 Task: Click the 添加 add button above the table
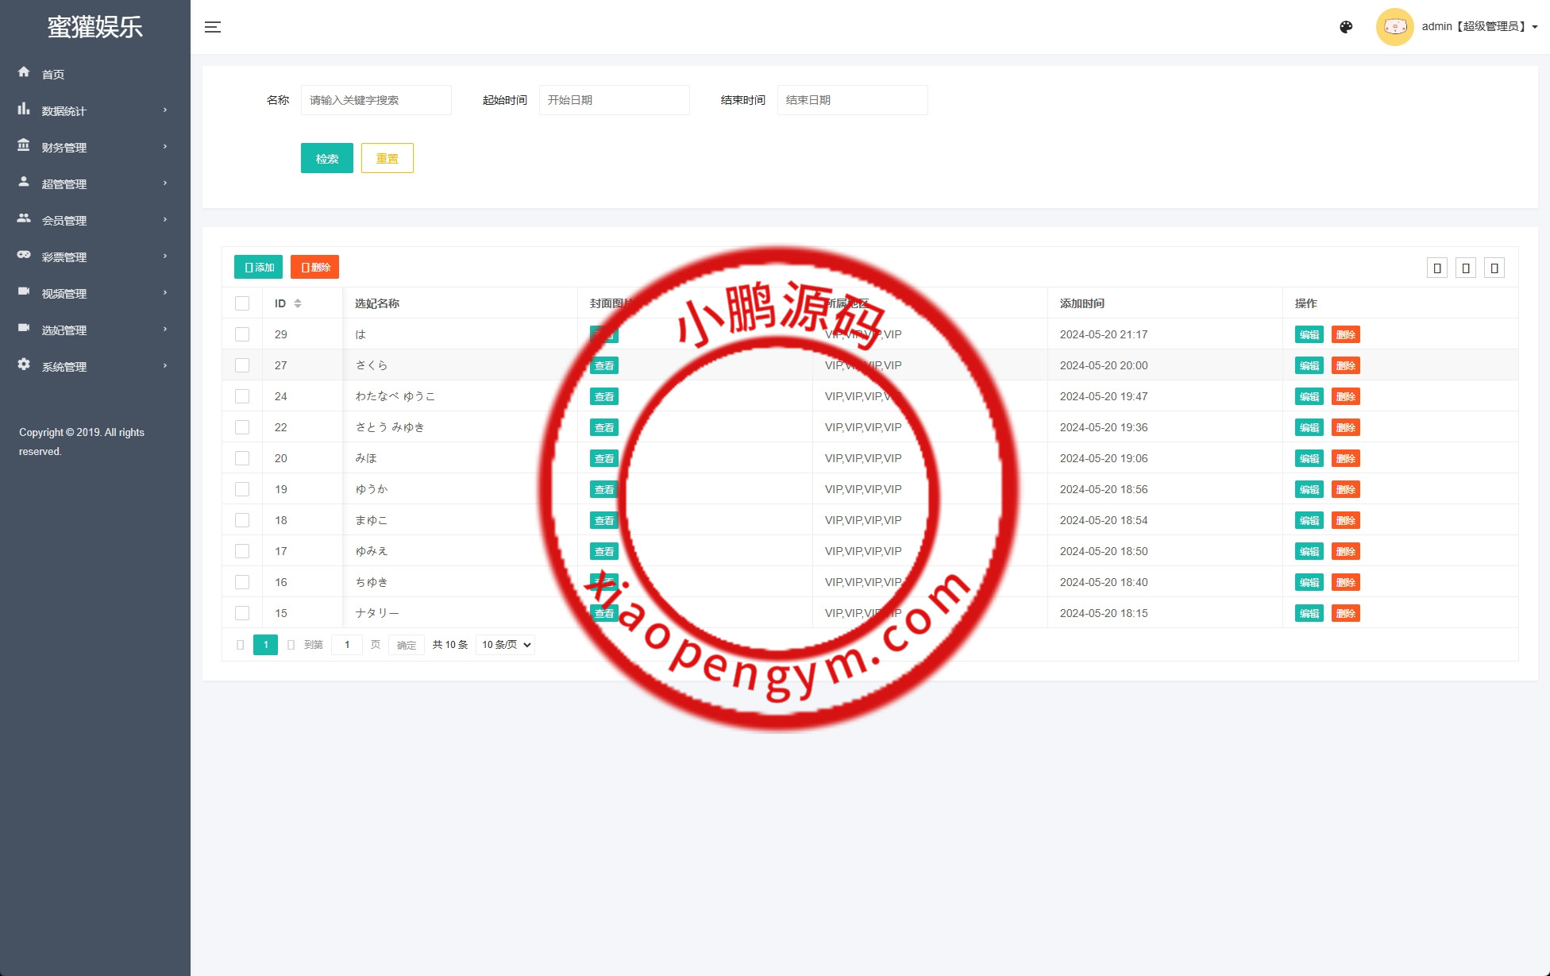pos(258,267)
